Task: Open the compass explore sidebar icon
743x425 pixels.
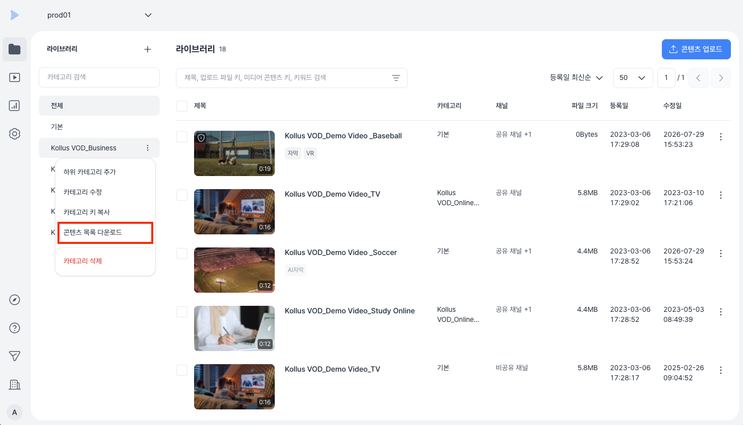Action: (15, 300)
